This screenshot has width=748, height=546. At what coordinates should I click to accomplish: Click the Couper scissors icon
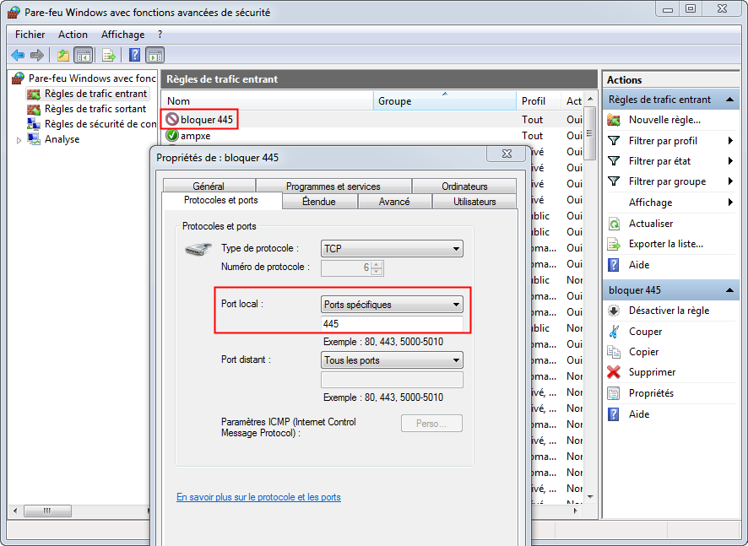pyautogui.click(x=614, y=332)
